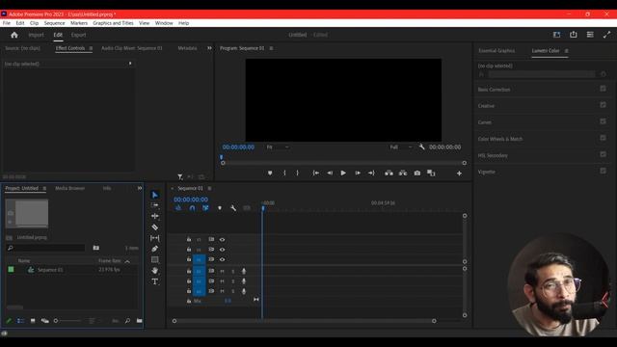Show hidden Source panel tabs overflow

tap(209, 48)
